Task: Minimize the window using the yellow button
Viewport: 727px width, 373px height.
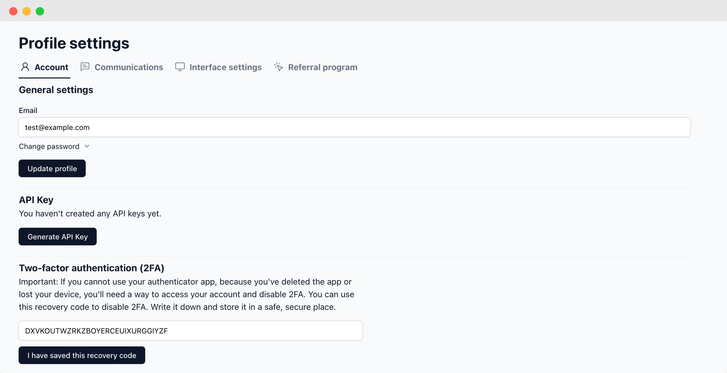Action: point(27,11)
